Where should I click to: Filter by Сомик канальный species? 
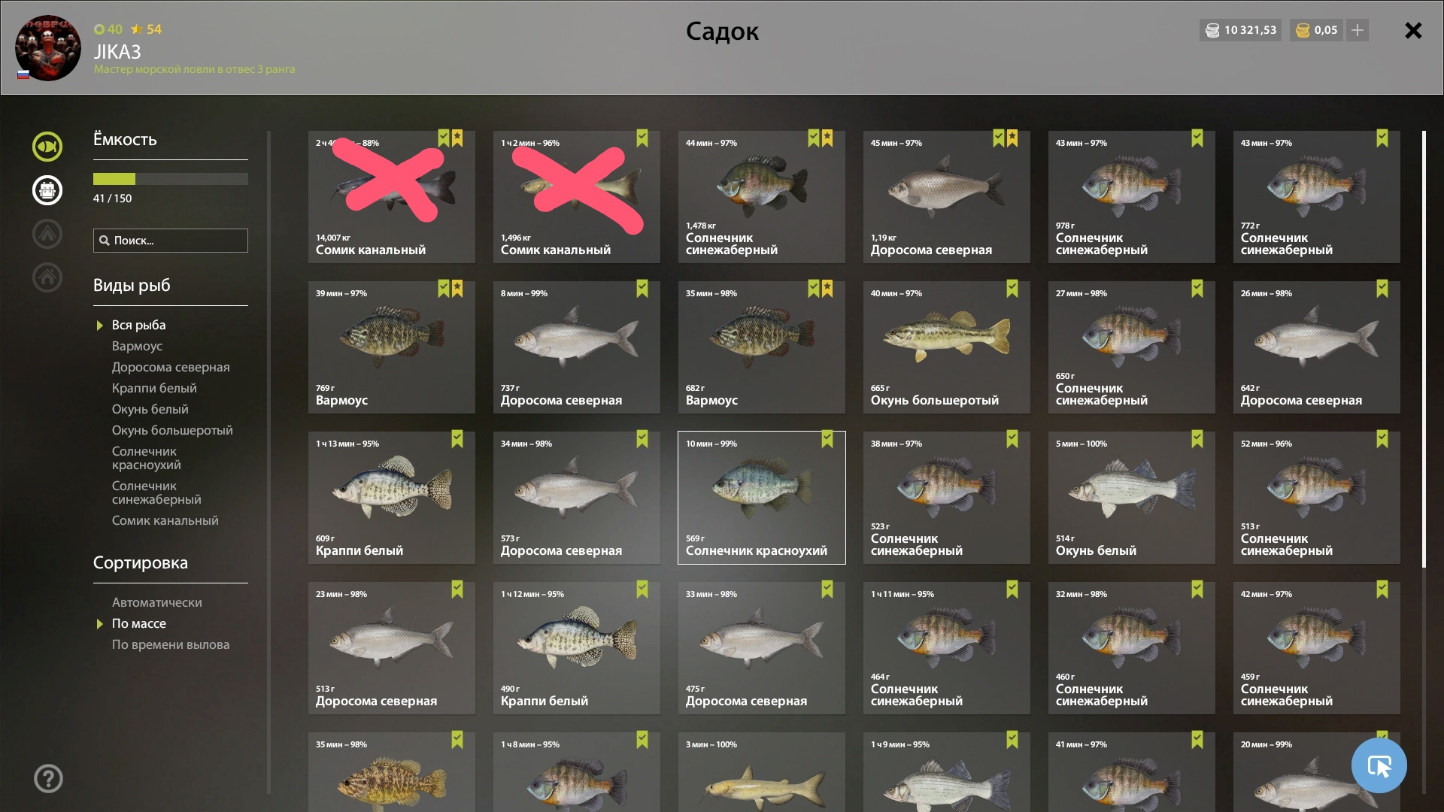[x=165, y=520]
